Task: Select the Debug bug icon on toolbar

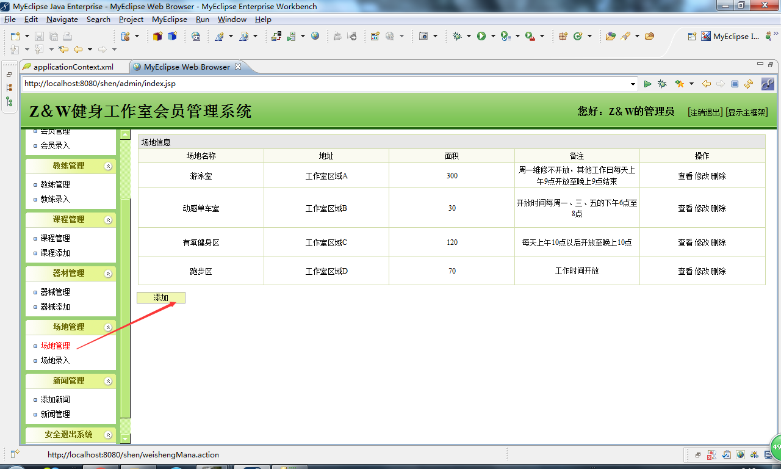Action: click(x=457, y=36)
